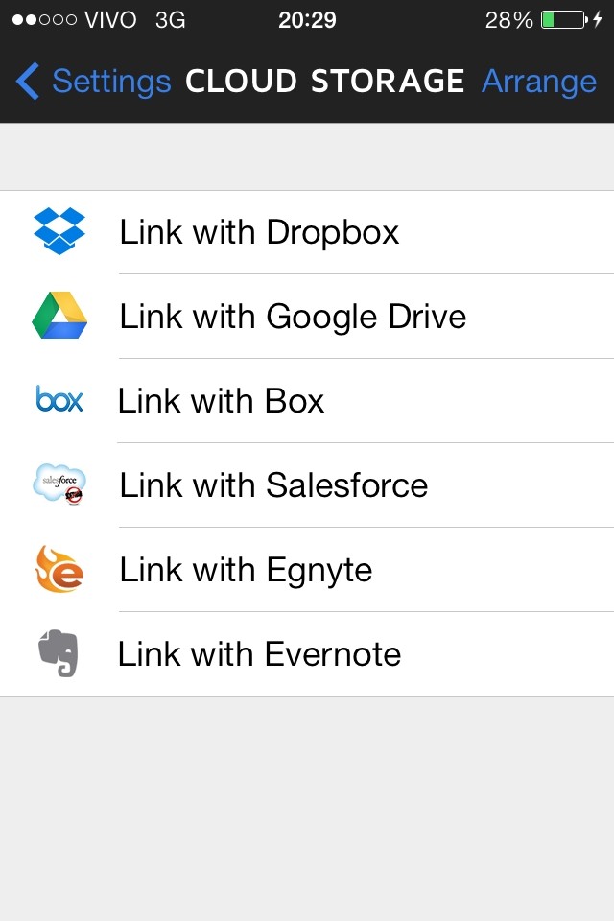Tap the orange Egnyte flame icon
Screen dimensions: 614x921
pos(59,569)
